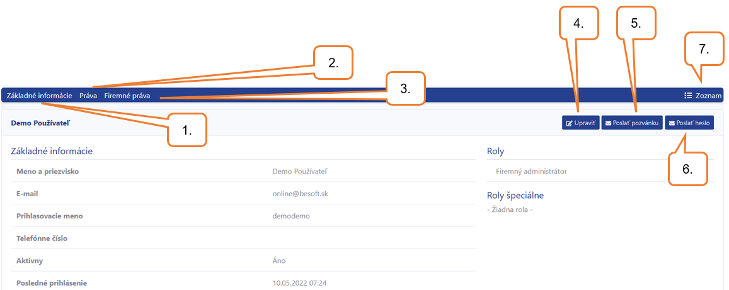Open the Základné informácie tab
This screenshot has height=290, width=729.
tap(40, 96)
